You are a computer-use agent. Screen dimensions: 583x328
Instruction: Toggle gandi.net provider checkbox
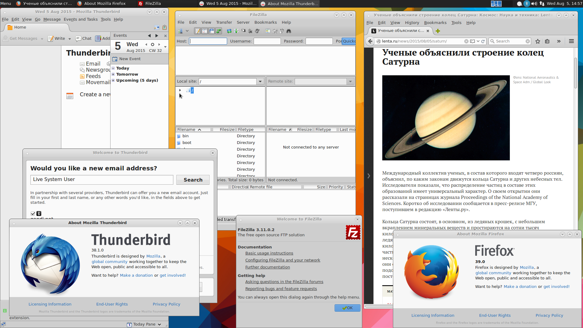point(33,214)
